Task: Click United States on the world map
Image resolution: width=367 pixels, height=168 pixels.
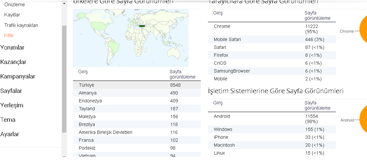Action: [x=99, y=26]
